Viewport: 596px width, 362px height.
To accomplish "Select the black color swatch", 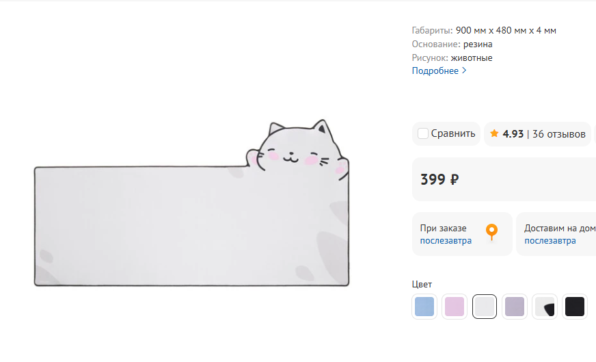I will point(575,306).
